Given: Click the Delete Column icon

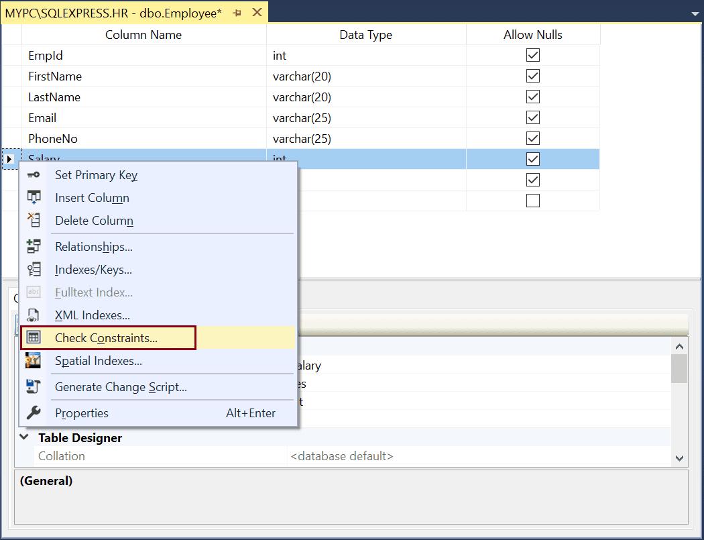Looking at the screenshot, I should [32, 221].
